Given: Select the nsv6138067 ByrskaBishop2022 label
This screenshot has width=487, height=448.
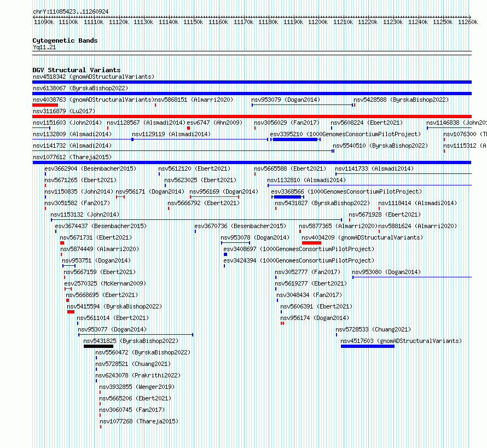Looking at the screenshot, I should (x=80, y=88).
